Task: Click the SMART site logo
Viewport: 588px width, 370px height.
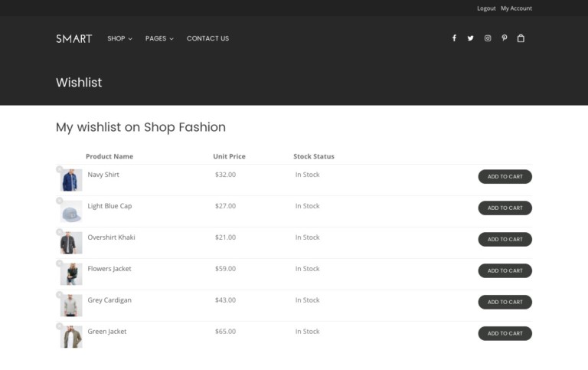Action: [x=73, y=38]
